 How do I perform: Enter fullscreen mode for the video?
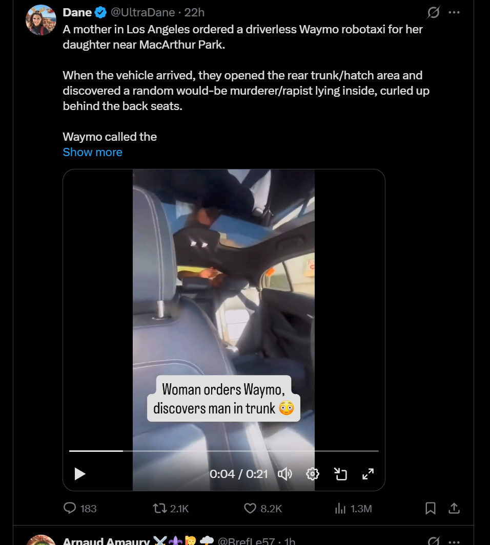(368, 474)
